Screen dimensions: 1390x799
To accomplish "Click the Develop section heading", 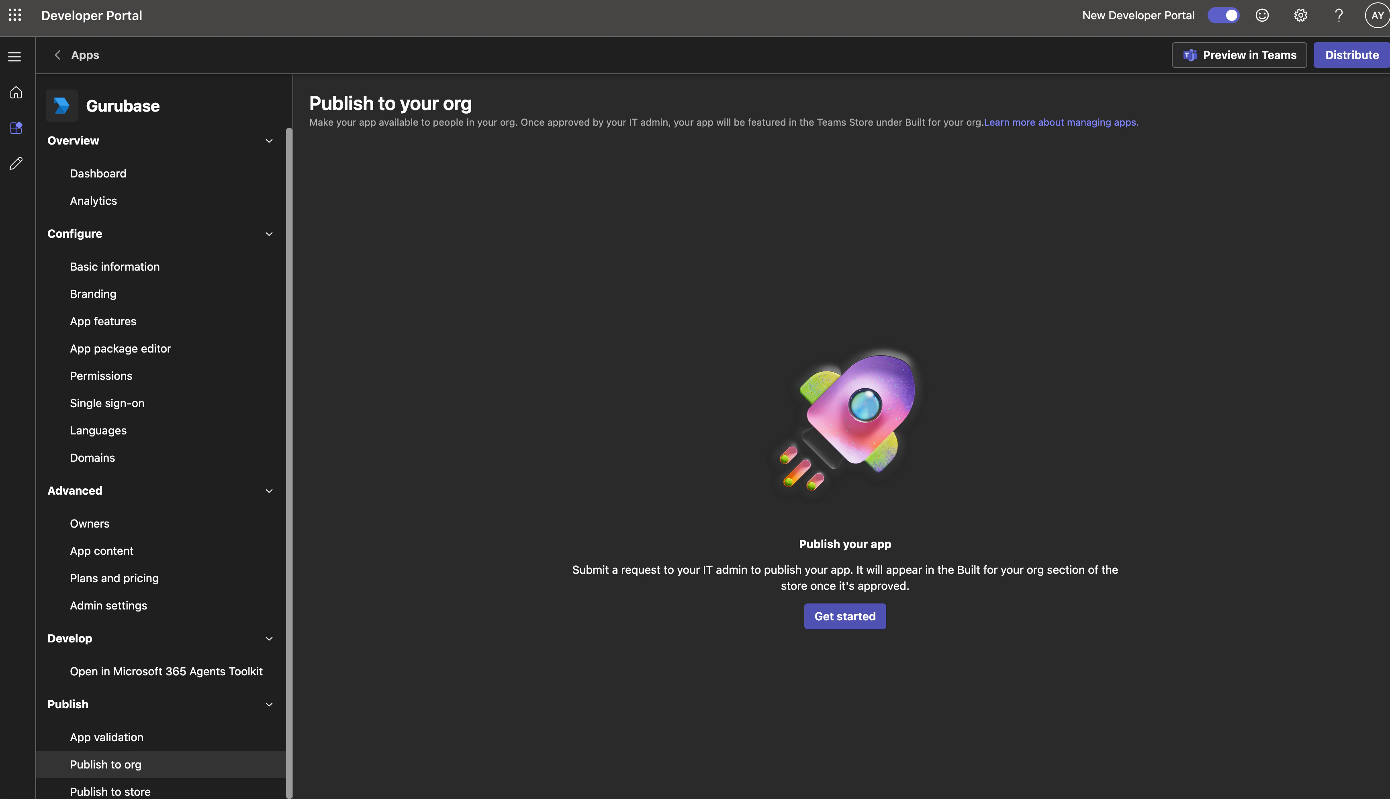I will [70, 639].
